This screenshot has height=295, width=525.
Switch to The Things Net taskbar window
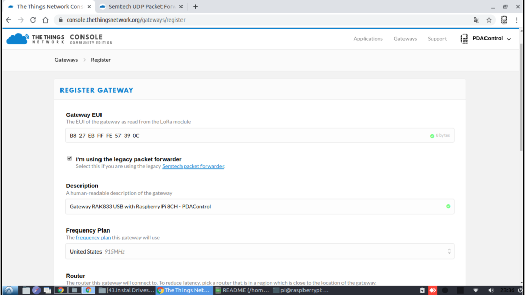tap(184, 290)
